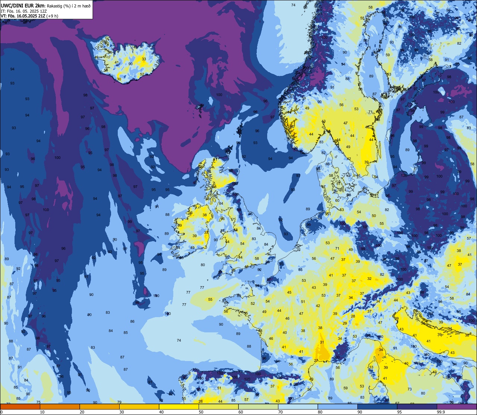Click the 0–10 dark orange legend swatch
477x415 pixels.
point(20,406)
